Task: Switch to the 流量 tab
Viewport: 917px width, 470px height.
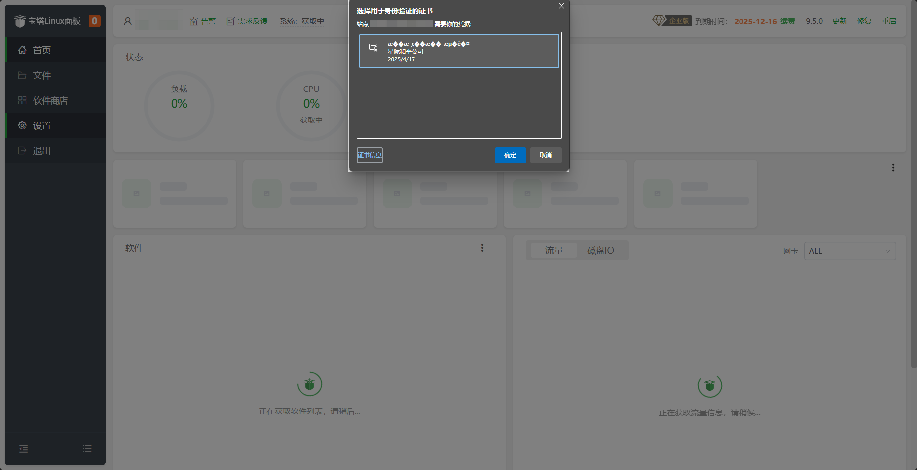Action: 553,250
